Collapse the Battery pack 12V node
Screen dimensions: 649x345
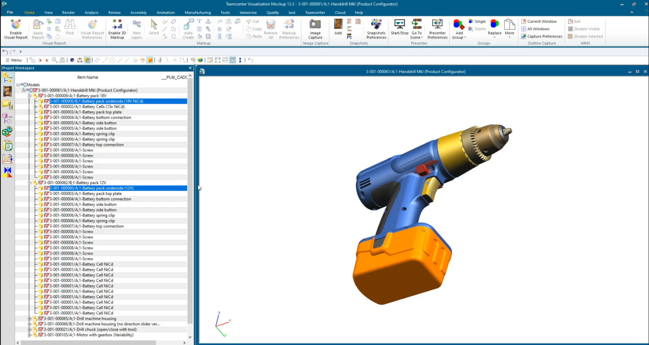tap(30, 183)
